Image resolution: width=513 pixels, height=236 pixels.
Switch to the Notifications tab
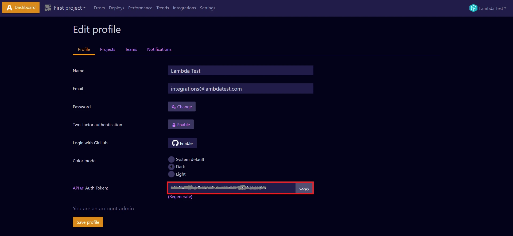pyautogui.click(x=159, y=49)
